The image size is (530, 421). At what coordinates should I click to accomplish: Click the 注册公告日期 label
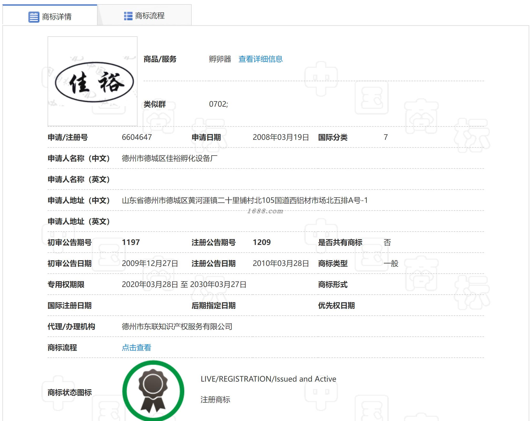coord(213,263)
